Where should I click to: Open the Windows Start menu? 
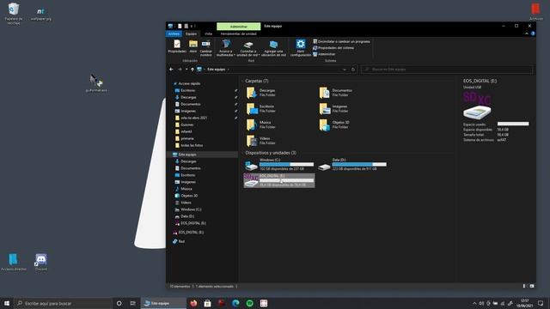[x=7, y=303]
